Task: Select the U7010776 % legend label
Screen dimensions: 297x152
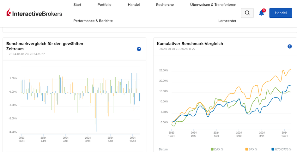Action: [x=283, y=149]
